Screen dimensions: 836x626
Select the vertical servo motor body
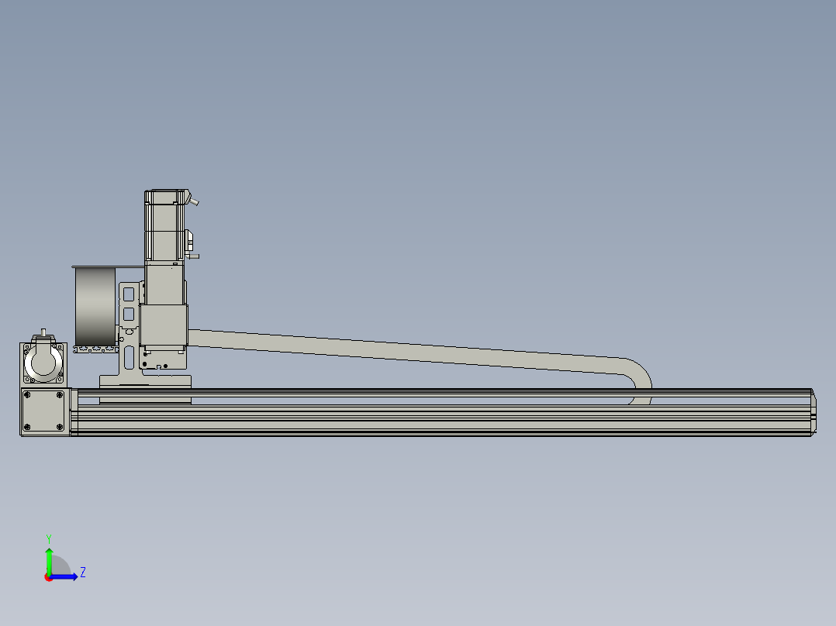(x=164, y=225)
